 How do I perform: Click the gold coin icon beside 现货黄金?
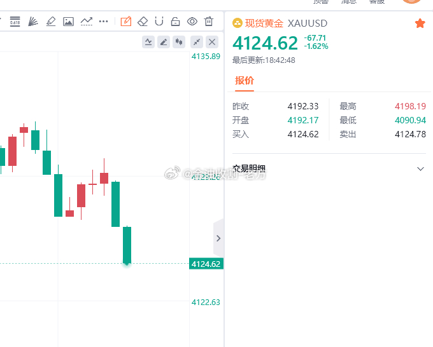238,23
